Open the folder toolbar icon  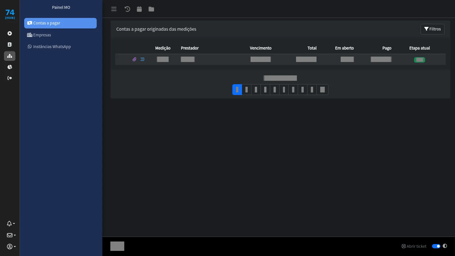coord(151,9)
